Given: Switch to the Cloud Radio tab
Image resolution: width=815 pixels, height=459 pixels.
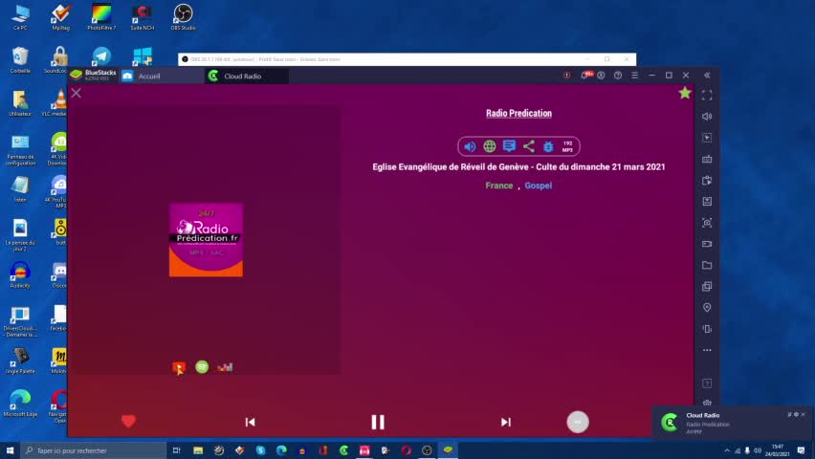Looking at the screenshot, I should (x=247, y=76).
